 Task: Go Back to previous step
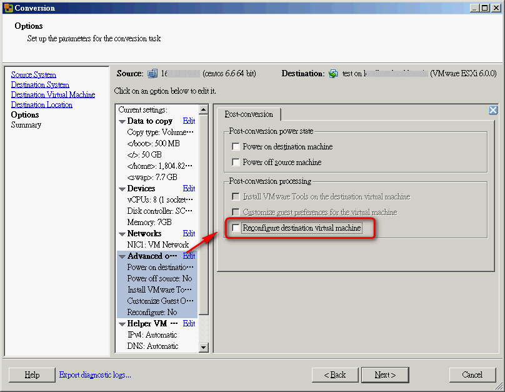point(335,375)
